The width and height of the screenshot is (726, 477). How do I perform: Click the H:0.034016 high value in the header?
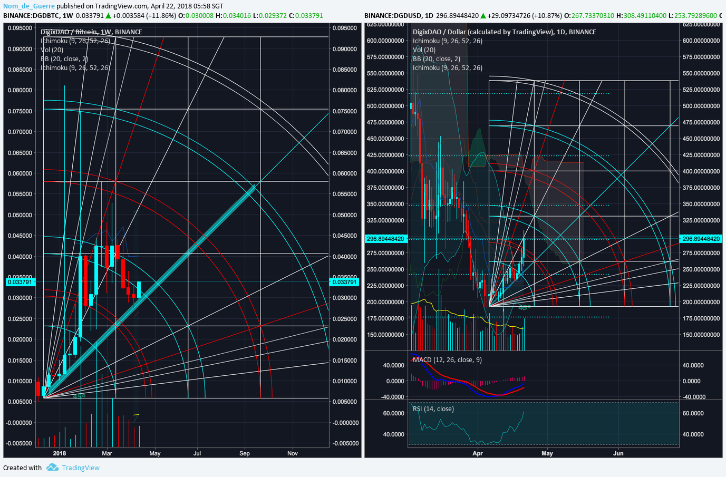point(233,15)
